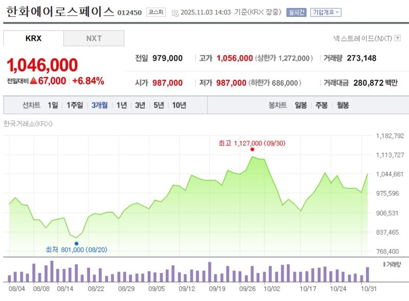This screenshot has height=301, width=409.
Task: Click the NXT help question mark icon
Action: pos(399,37)
